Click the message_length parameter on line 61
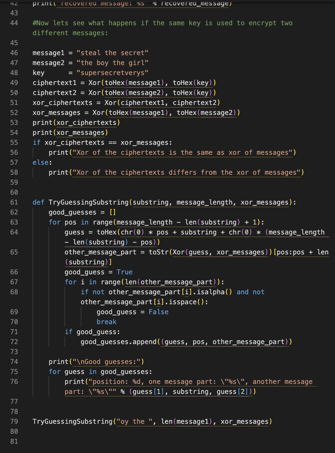Viewport: 335px width, 453px height. click(204, 202)
